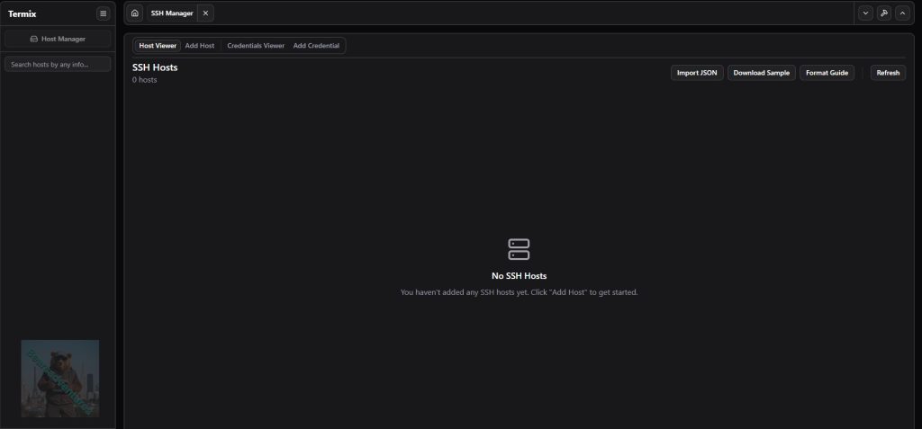Switch to the Host Viewer tab
922x429 pixels.
click(158, 46)
